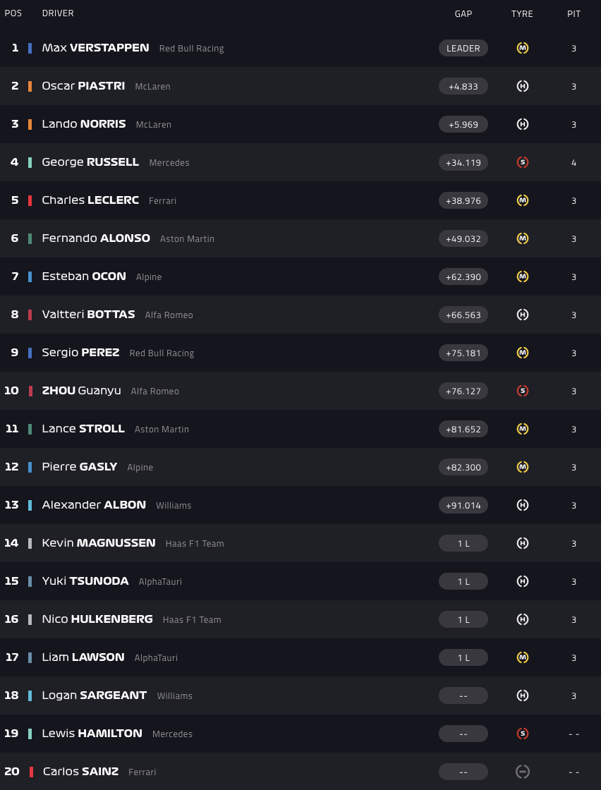The width and height of the screenshot is (601, 790).
Task: Select driver Charles LECLERC
Action: [90, 200]
